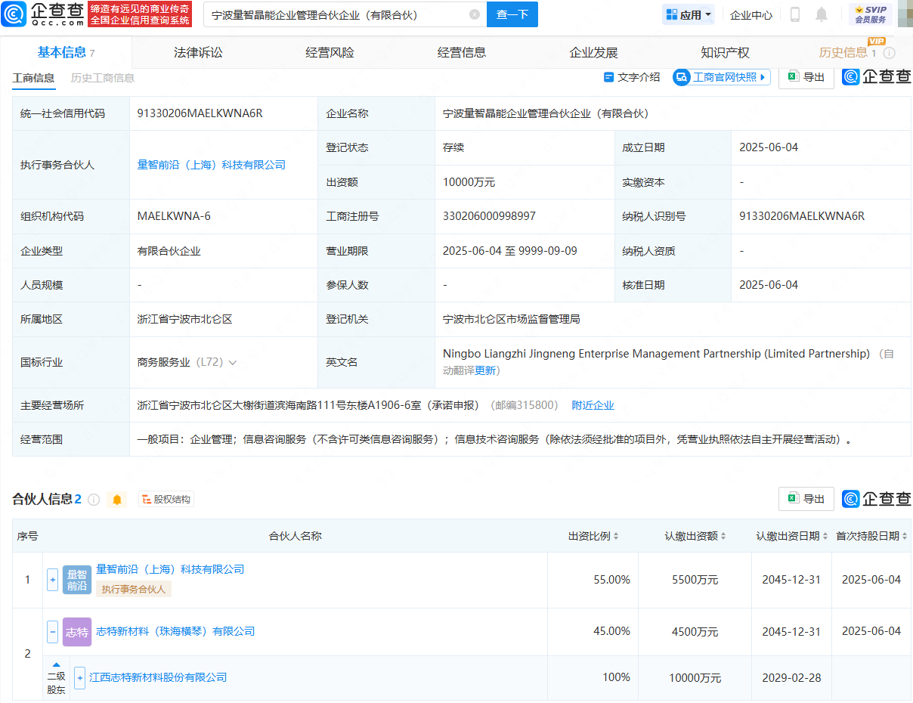
Task: Export business info with top 导出 button
Action: coord(806,77)
